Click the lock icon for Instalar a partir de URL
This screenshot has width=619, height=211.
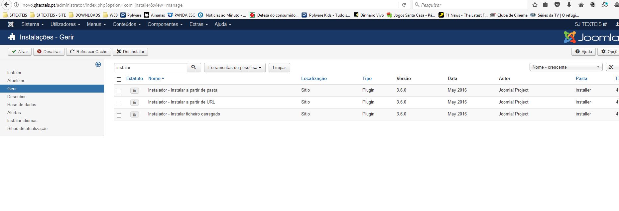pyautogui.click(x=134, y=103)
